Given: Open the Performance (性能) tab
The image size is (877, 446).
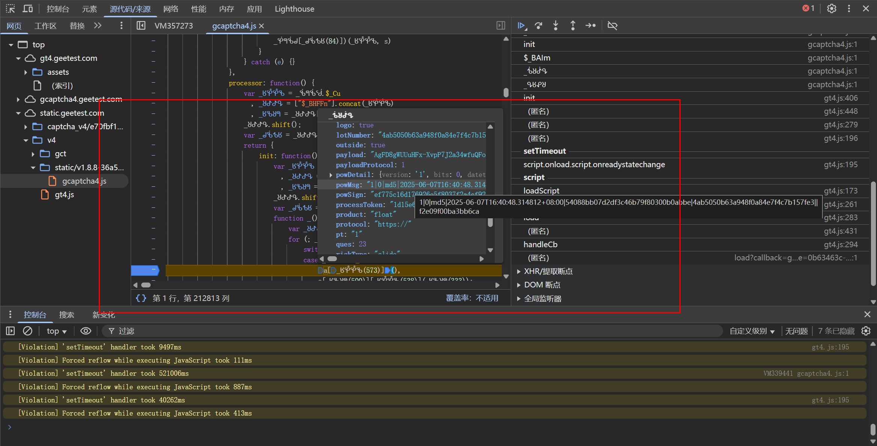Looking at the screenshot, I should click(199, 9).
